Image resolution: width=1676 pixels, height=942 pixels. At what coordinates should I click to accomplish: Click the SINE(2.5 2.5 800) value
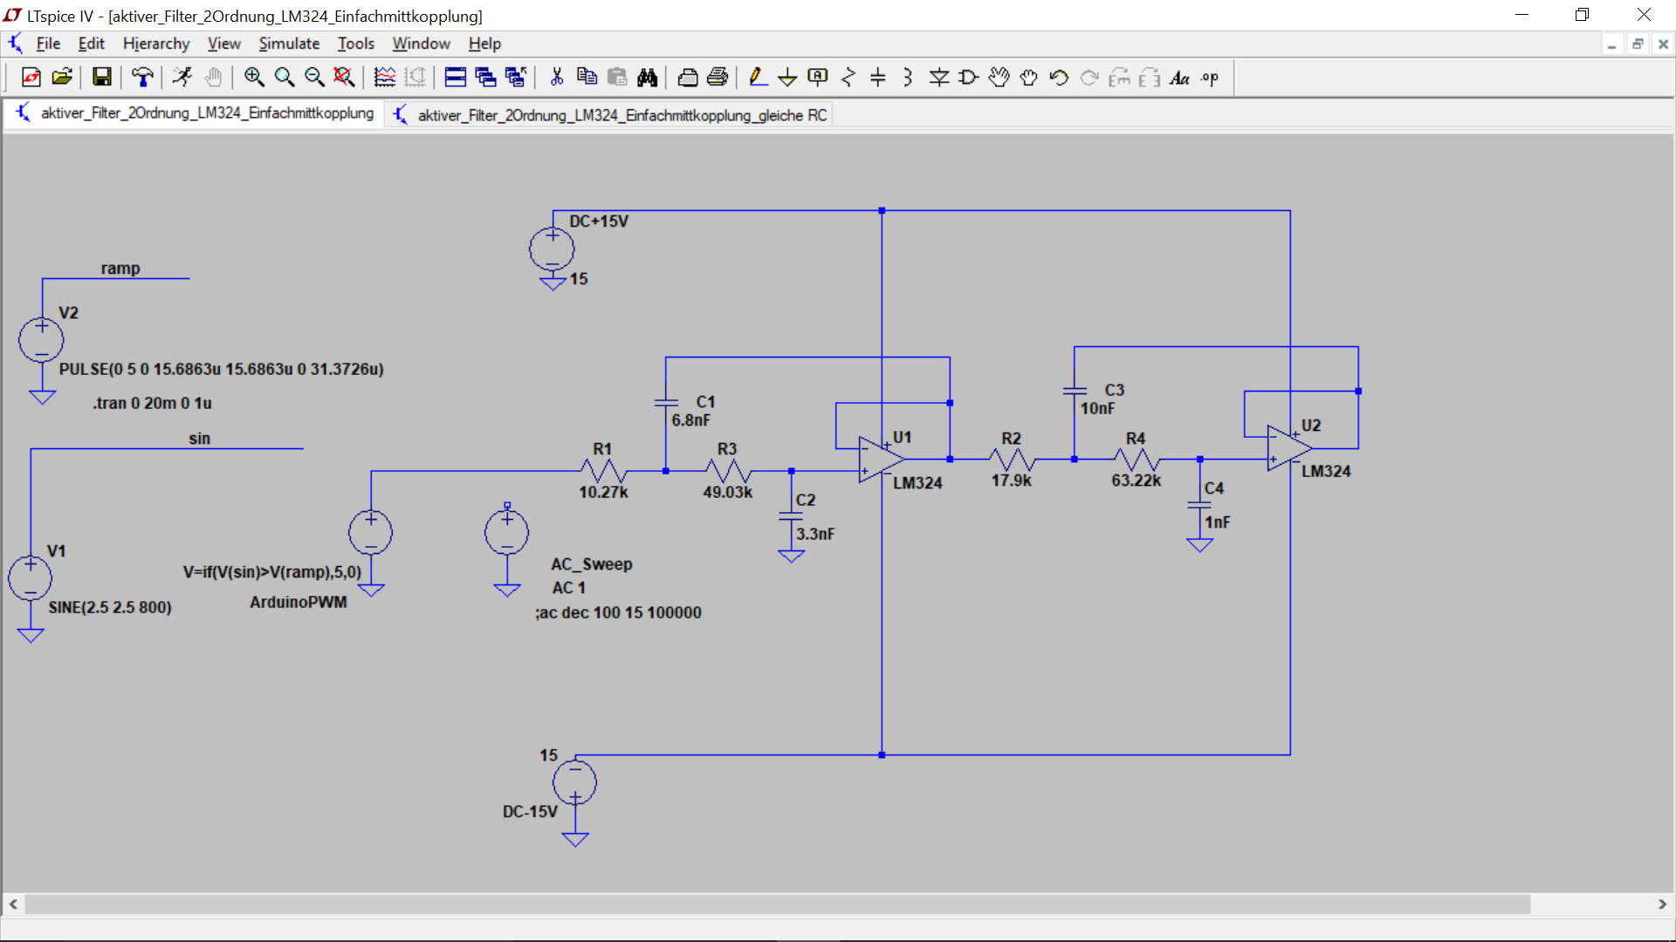tap(110, 607)
